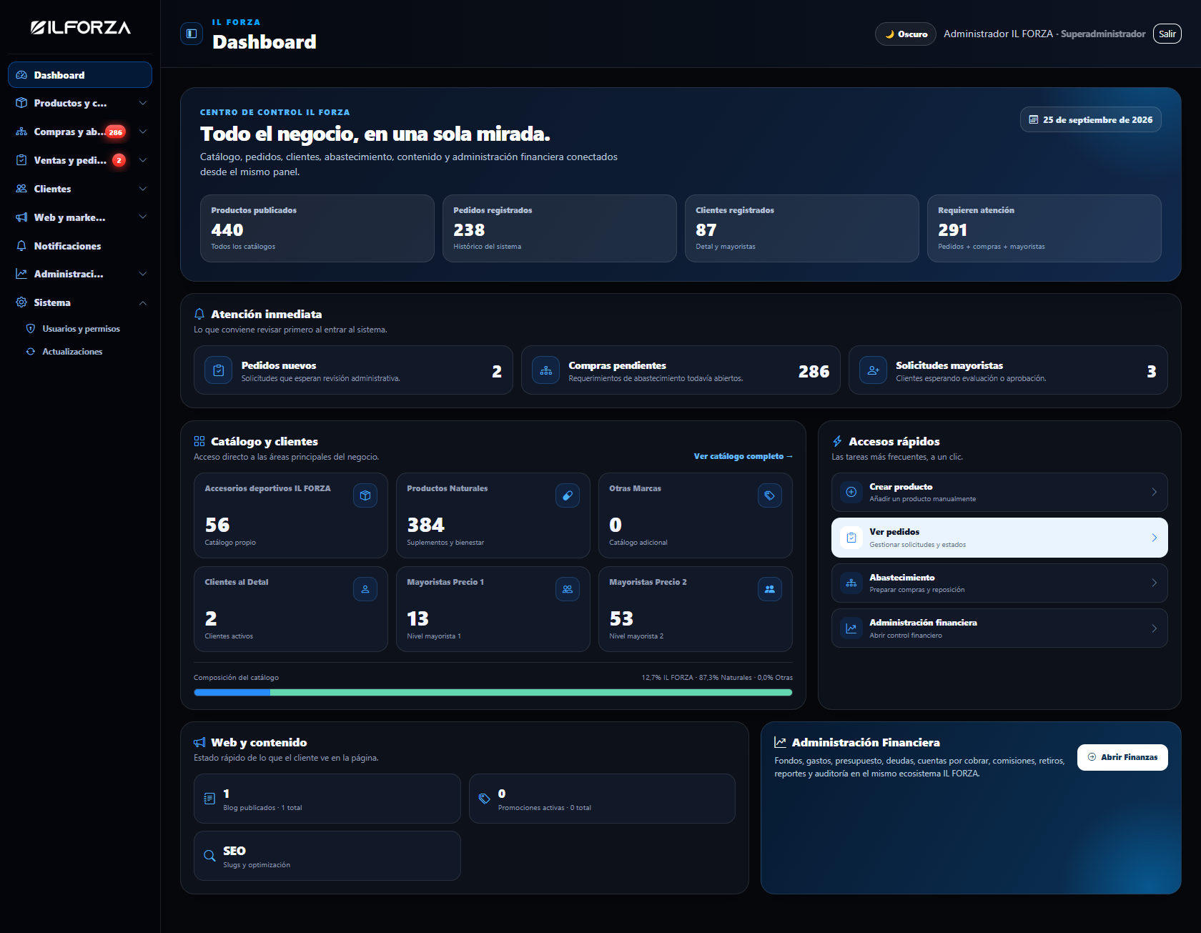The image size is (1201, 933).
Task: Click the Mayoristas Precio 2 users icon
Action: (x=770, y=589)
